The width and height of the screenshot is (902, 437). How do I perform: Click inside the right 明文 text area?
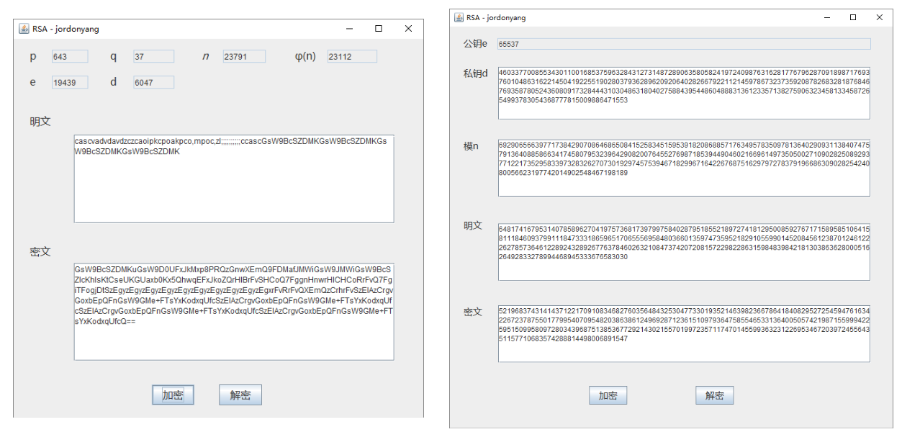tap(684, 251)
